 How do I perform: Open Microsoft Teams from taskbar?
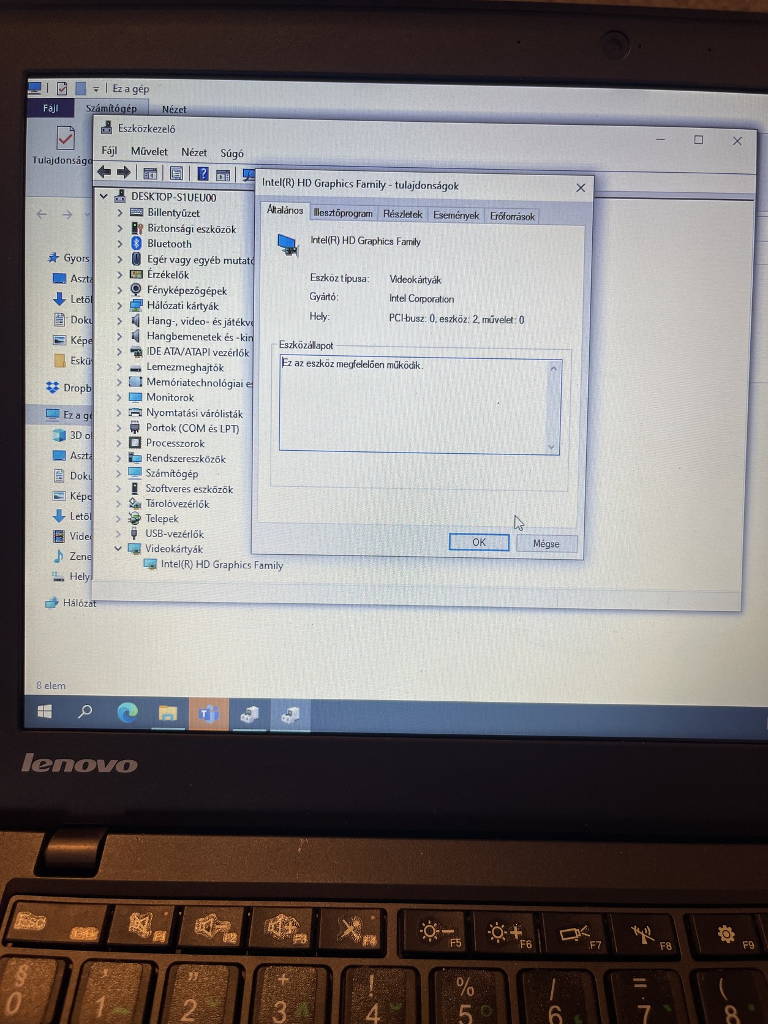pyautogui.click(x=209, y=714)
